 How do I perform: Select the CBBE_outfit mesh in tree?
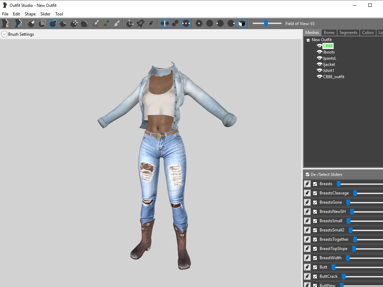coord(334,76)
